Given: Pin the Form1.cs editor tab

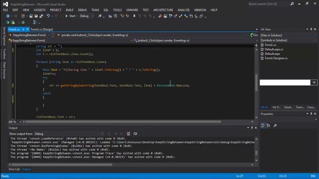Looking at the screenshot, I should 23,29.
